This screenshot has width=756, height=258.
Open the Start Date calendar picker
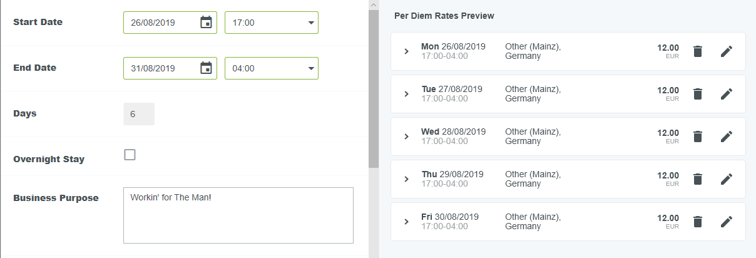tap(206, 23)
